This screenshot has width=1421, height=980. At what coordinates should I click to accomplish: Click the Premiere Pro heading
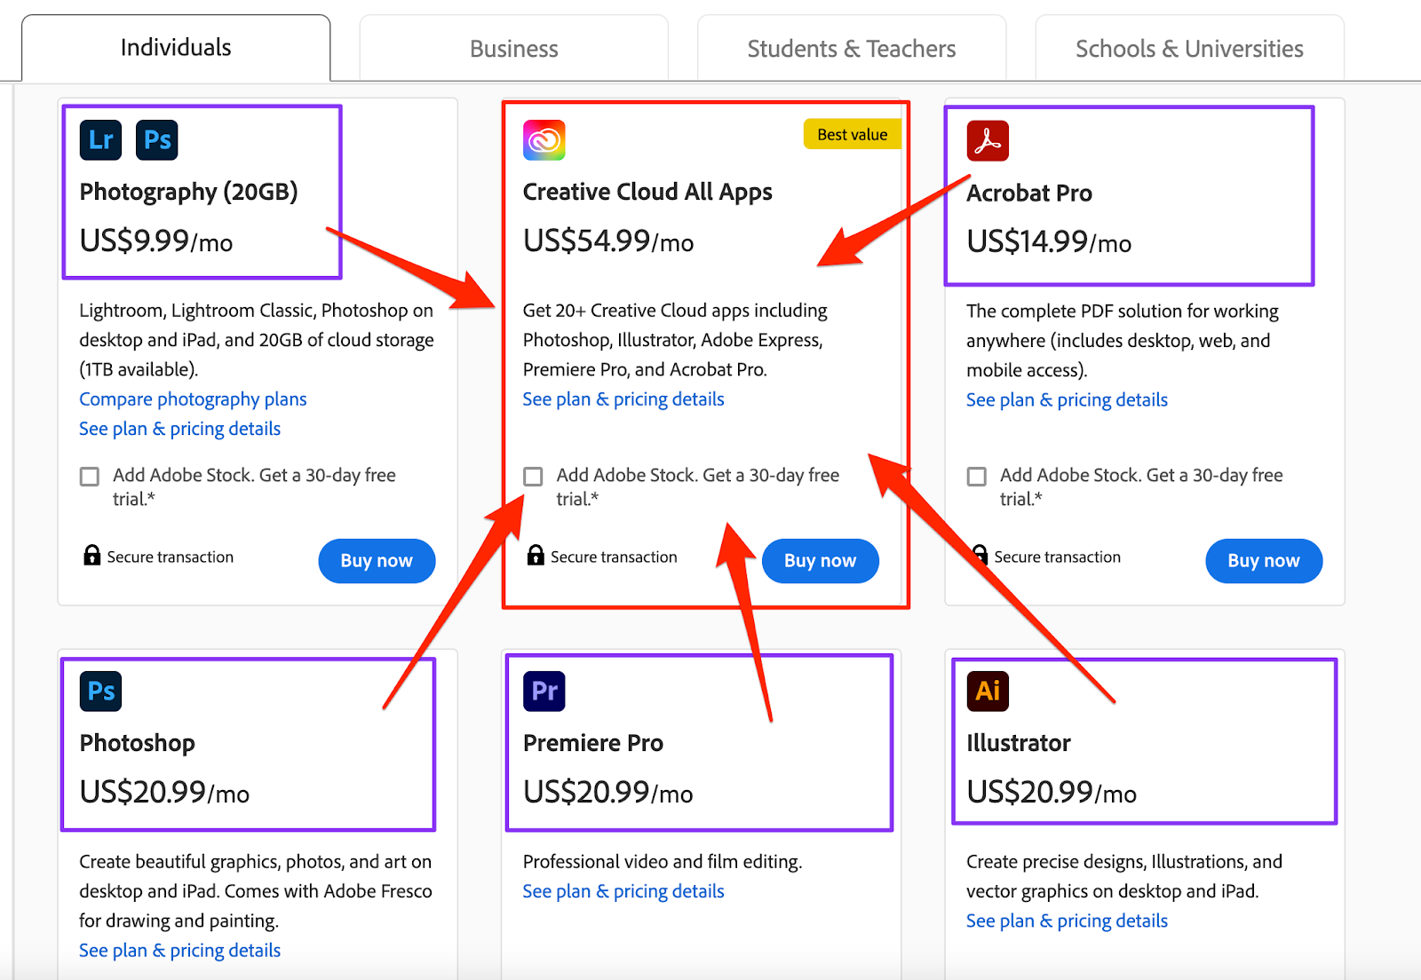click(x=593, y=743)
